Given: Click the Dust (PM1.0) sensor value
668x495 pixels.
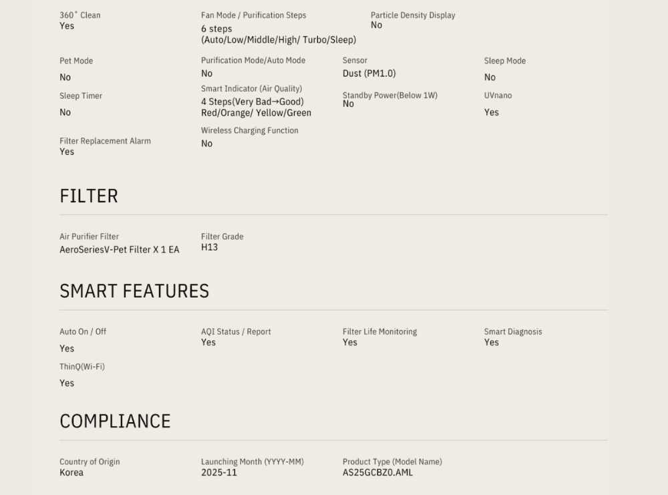Looking at the screenshot, I should pyautogui.click(x=369, y=73).
